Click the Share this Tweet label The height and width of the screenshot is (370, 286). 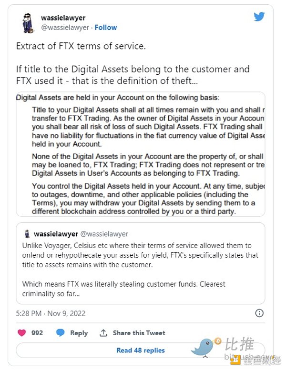[139, 333]
